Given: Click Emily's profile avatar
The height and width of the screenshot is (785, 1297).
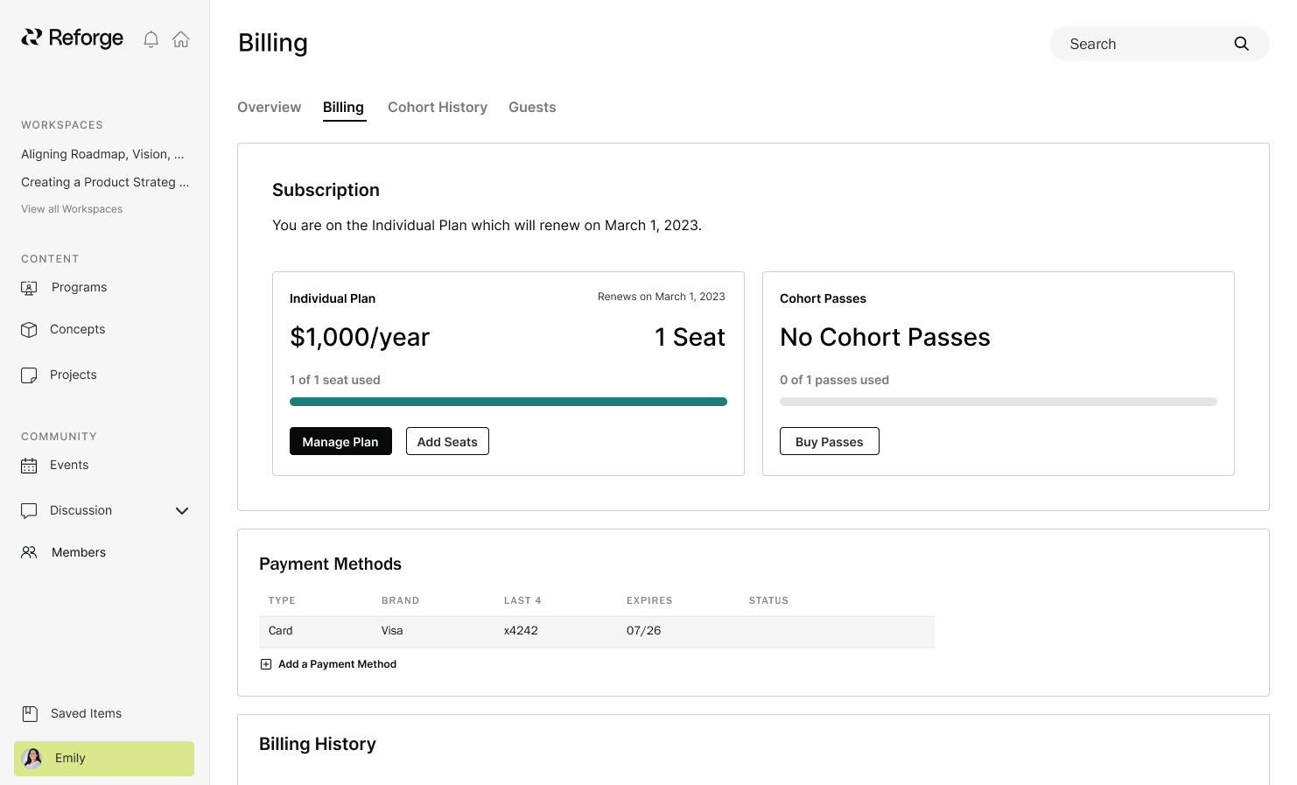Looking at the screenshot, I should point(32,759).
